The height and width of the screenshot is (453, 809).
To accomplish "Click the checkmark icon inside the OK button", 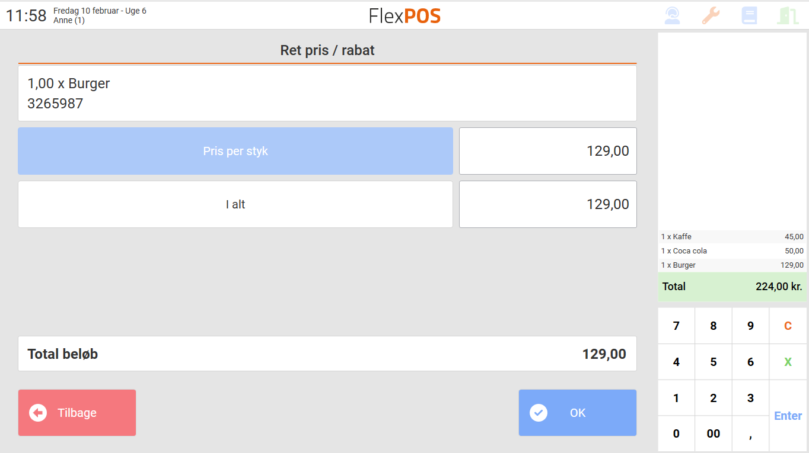I will 539,413.
